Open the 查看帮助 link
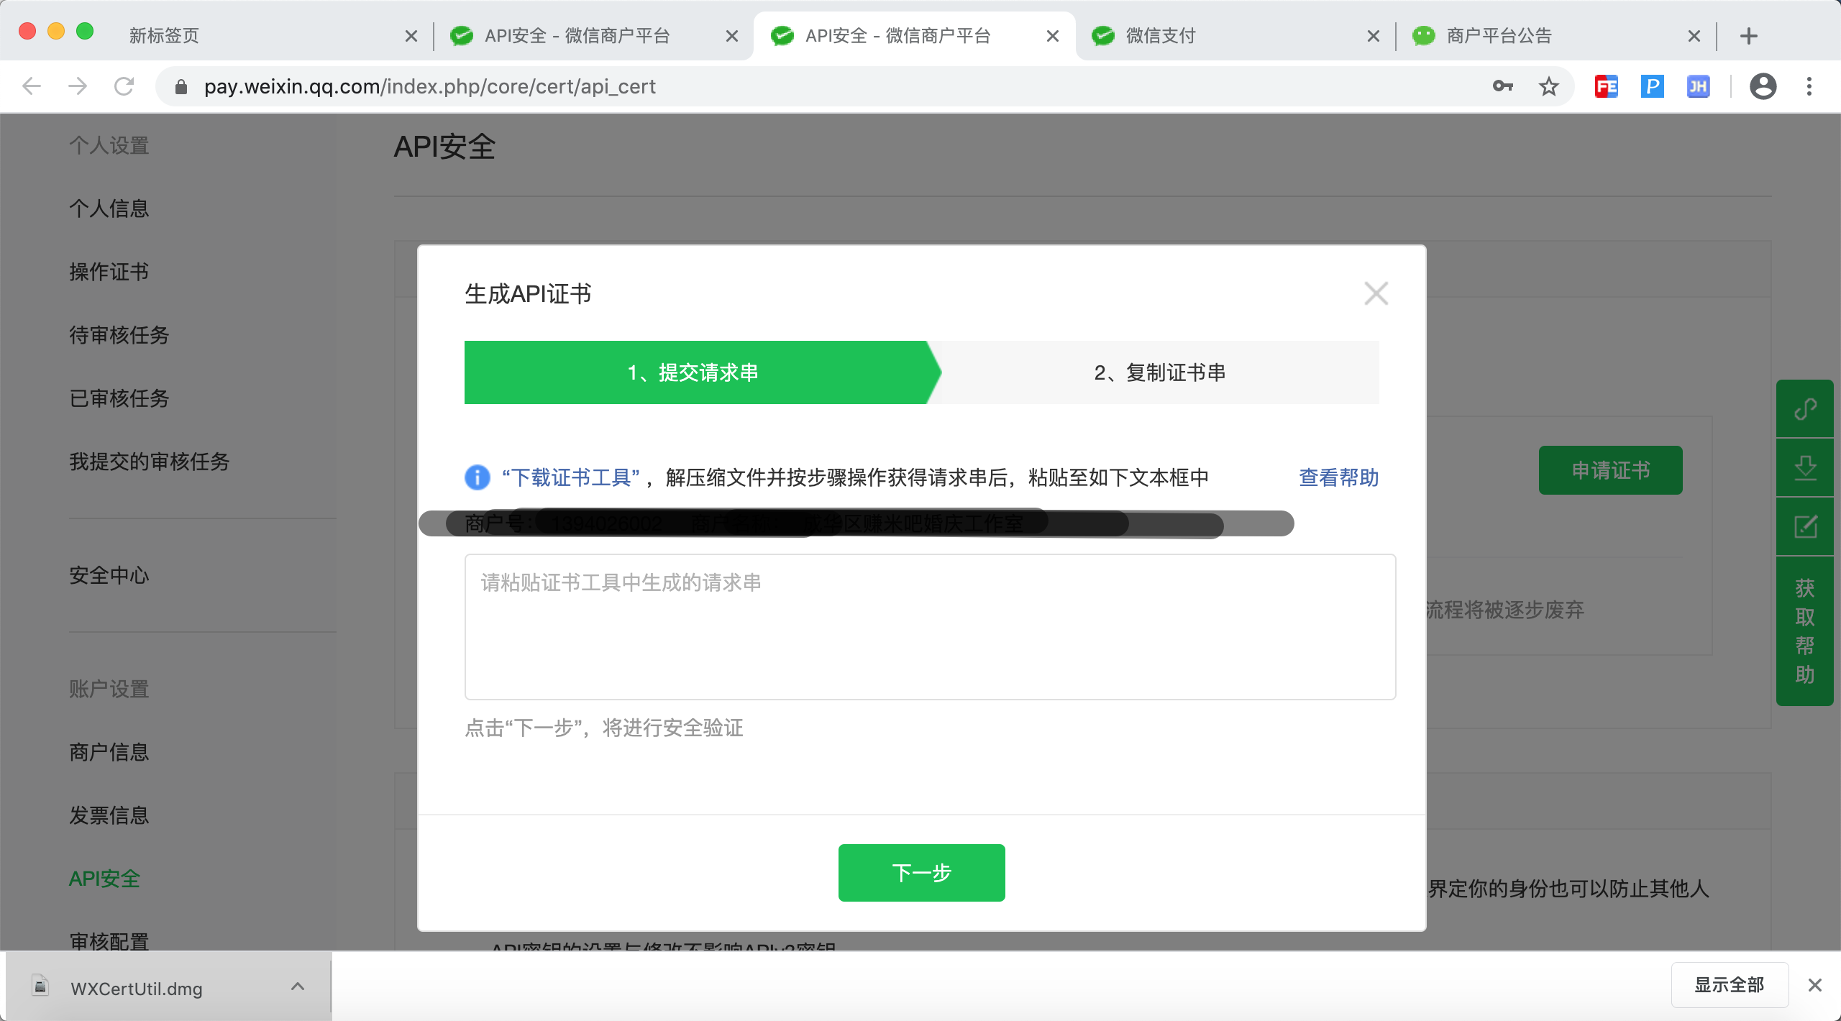Viewport: 1841px width, 1021px height. (x=1338, y=477)
